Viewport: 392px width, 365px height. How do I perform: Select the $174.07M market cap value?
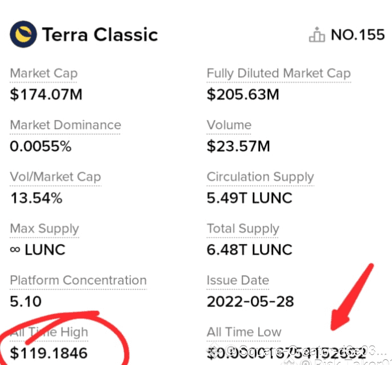(46, 94)
